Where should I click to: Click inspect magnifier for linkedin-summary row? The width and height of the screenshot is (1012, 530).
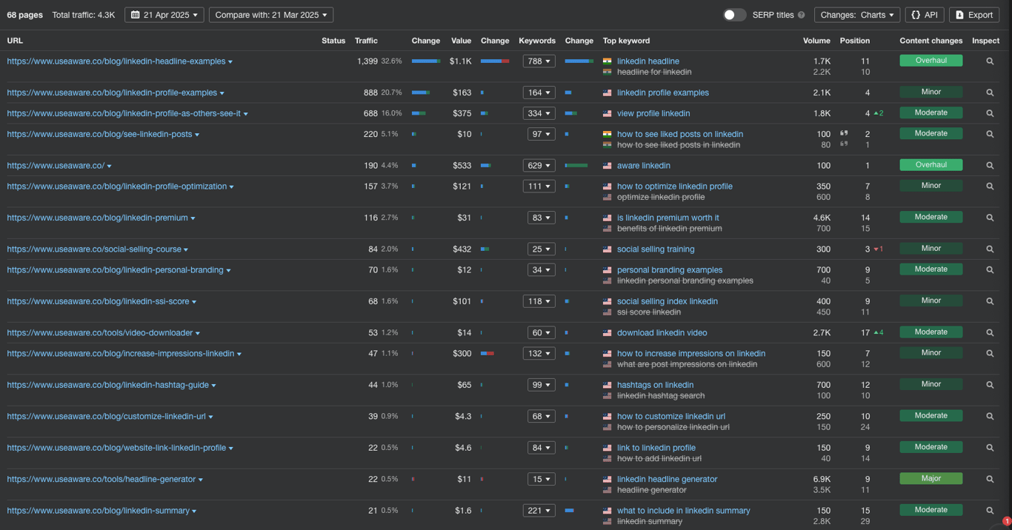click(x=990, y=511)
